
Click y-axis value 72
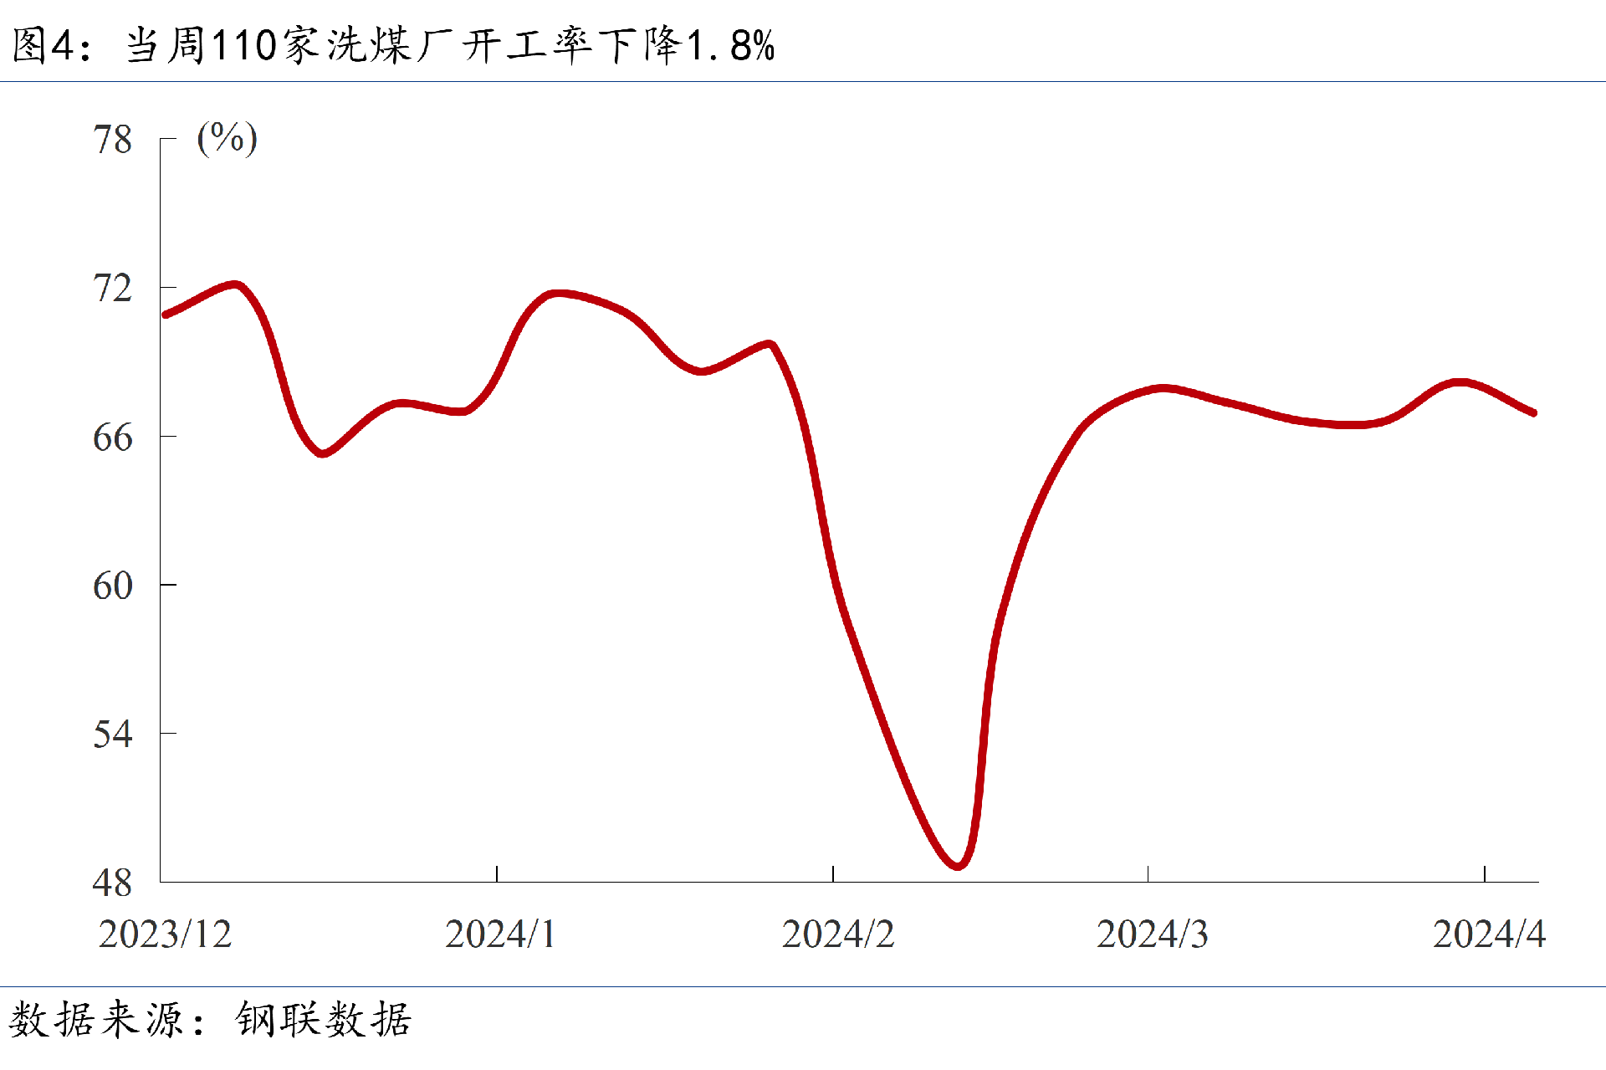(x=113, y=289)
